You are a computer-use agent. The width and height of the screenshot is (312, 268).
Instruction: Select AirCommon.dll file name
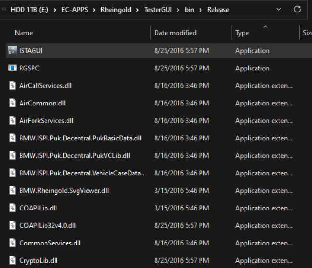(x=42, y=103)
